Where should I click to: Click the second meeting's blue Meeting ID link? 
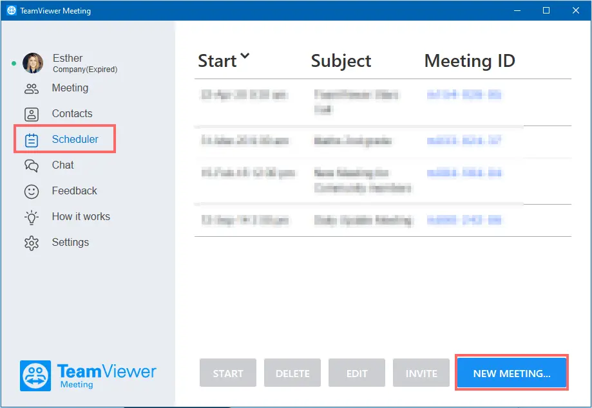tap(464, 141)
